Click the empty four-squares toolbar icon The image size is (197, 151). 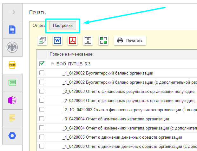(x=88, y=40)
